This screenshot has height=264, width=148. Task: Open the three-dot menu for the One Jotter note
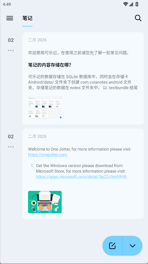point(11,147)
